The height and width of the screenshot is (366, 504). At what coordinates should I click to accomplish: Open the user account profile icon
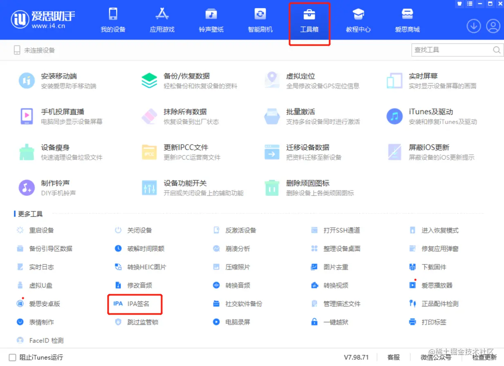coord(493,26)
